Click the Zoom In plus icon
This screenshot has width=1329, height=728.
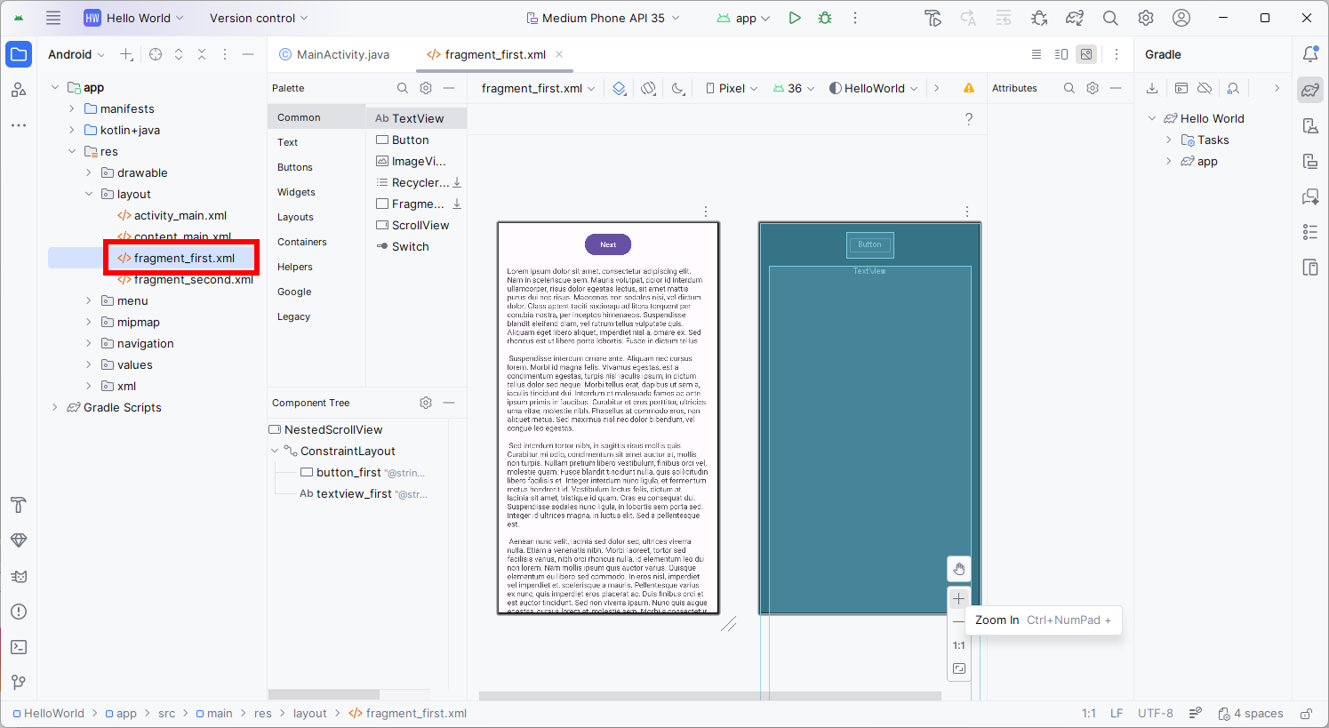click(958, 599)
